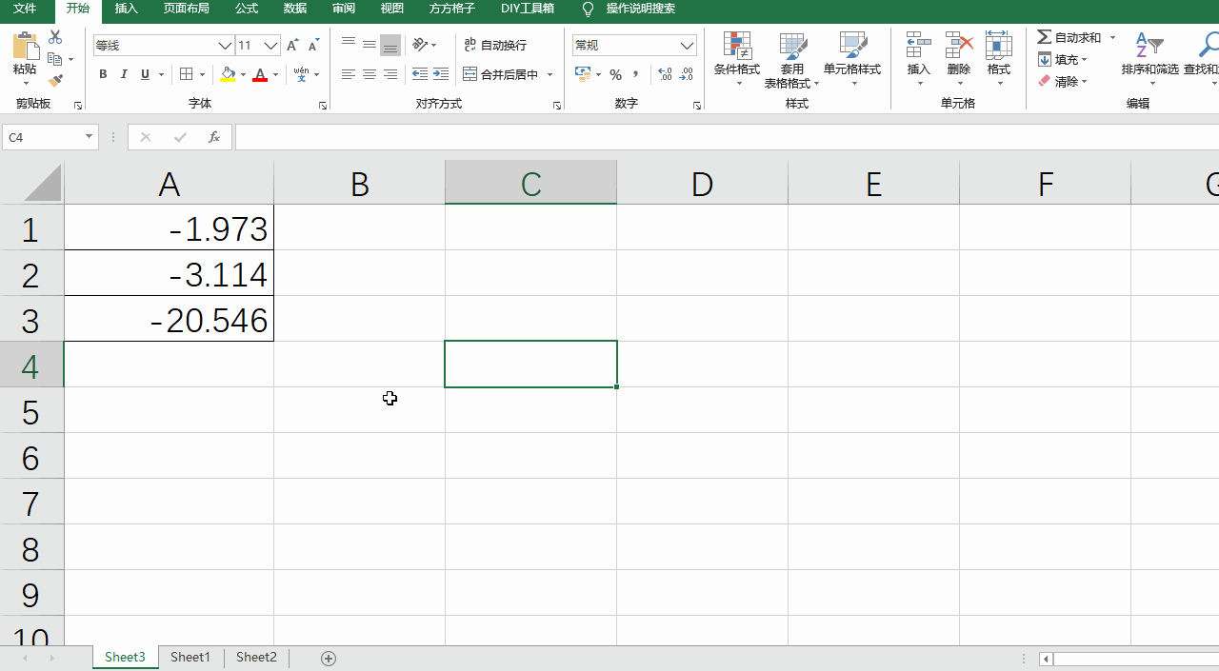Screen dimensions: 1219x671
Task: Open Format as Table (套用表格格式)
Action: 792,59
